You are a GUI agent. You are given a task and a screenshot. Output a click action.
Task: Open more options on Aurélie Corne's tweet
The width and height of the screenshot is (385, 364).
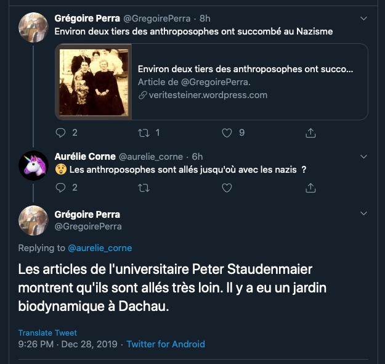pos(363,157)
